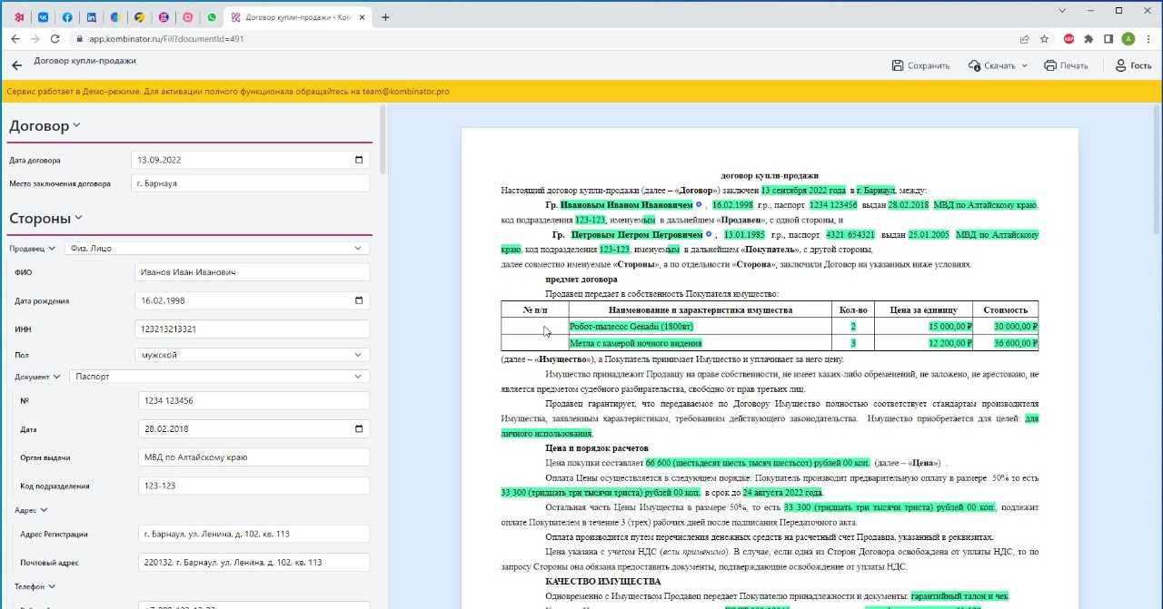This screenshot has height=609, width=1163.
Task: Click the Адрес Регистрации input field
Action: (x=254, y=534)
